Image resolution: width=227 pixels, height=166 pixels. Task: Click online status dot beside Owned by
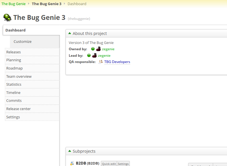93,49
